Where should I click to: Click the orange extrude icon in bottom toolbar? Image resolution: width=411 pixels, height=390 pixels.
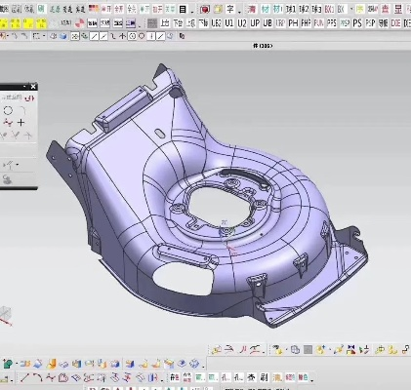(52, 364)
